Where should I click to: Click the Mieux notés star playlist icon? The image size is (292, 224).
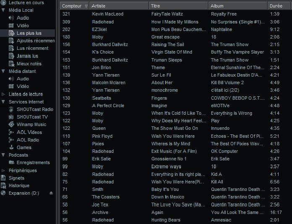(x=12, y=64)
